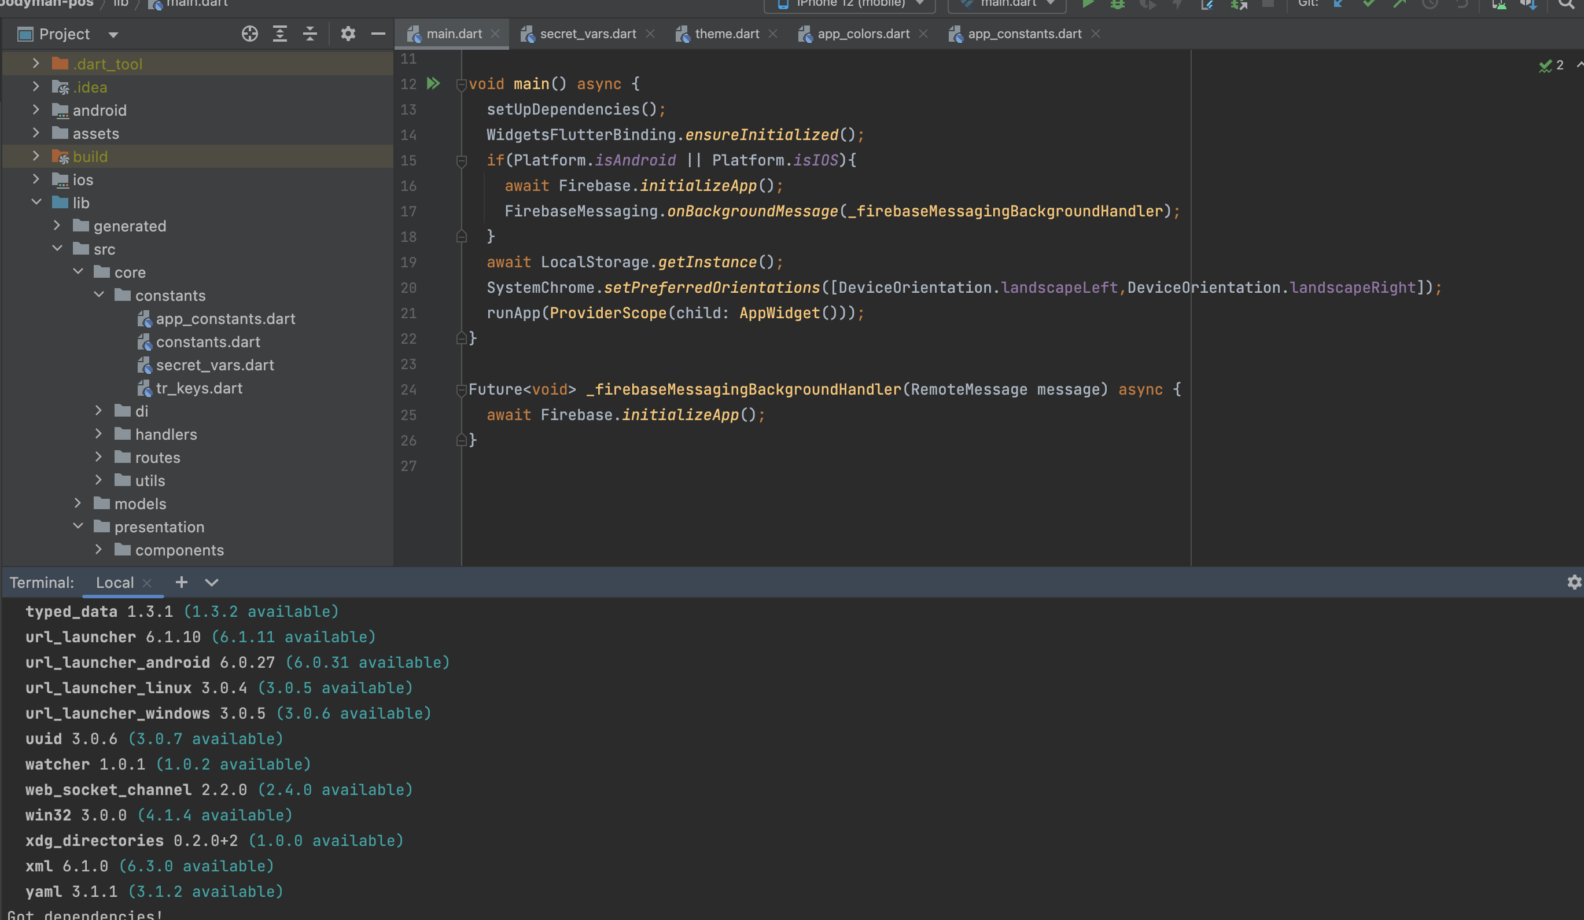
Task: Open terminal session options chevron dropdown
Action: tap(212, 582)
